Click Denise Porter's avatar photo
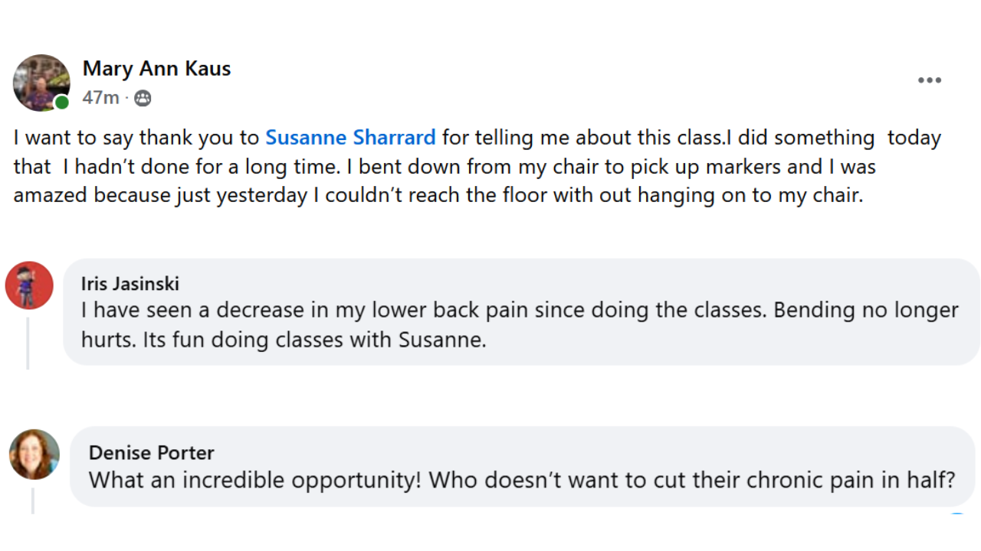This screenshot has width=981, height=551. click(x=34, y=454)
